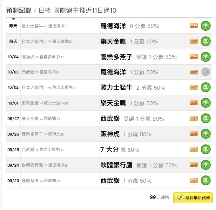This screenshot has width=216, height=210.
Task: Click prediction 西武獅 受讓 1 分贏 50%
Action: (132, 119)
